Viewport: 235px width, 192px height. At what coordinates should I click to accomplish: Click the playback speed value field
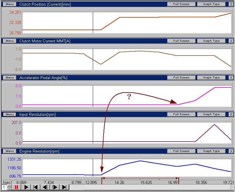4,187
